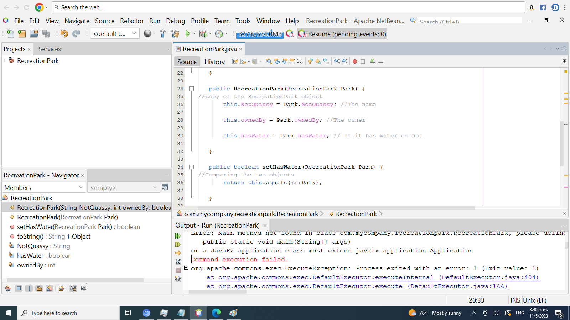Click the Shift Line Right icon

click(x=344, y=61)
